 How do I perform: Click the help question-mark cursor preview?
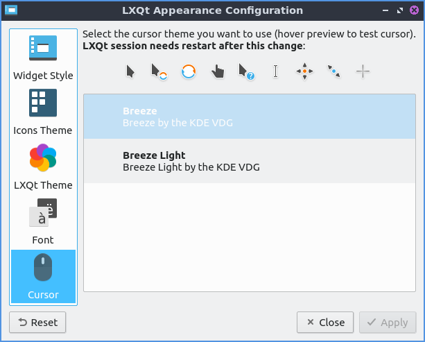point(246,71)
